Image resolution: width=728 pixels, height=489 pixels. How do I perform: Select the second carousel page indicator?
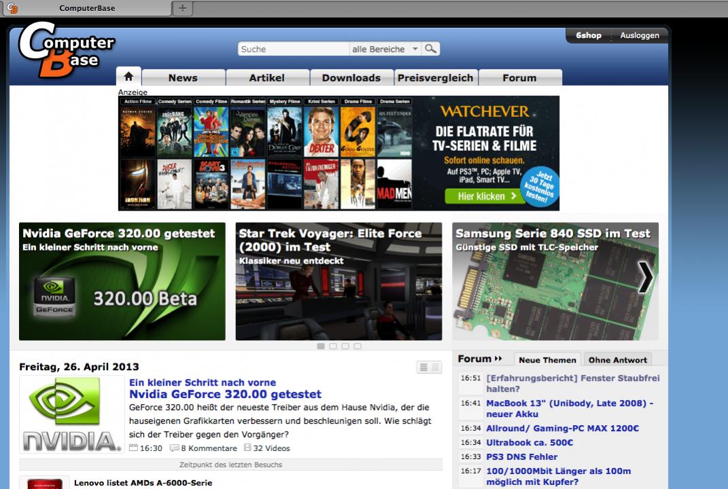pyautogui.click(x=333, y=346)
